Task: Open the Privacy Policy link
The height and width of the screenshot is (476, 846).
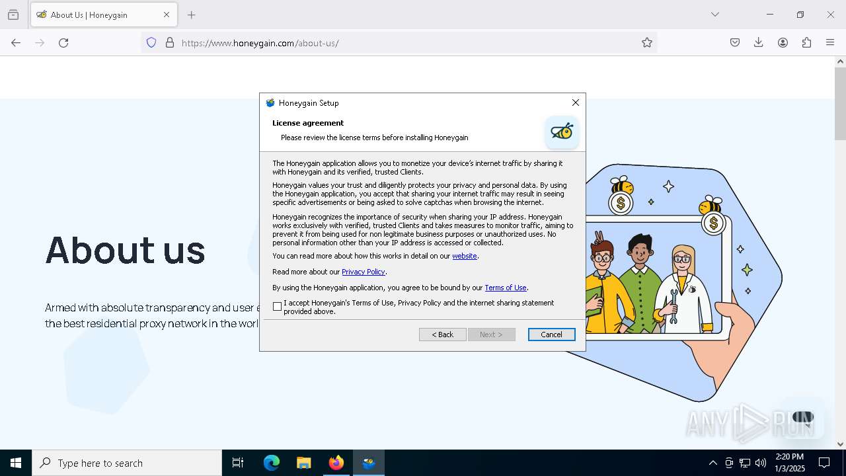Action: coord(363,272)
